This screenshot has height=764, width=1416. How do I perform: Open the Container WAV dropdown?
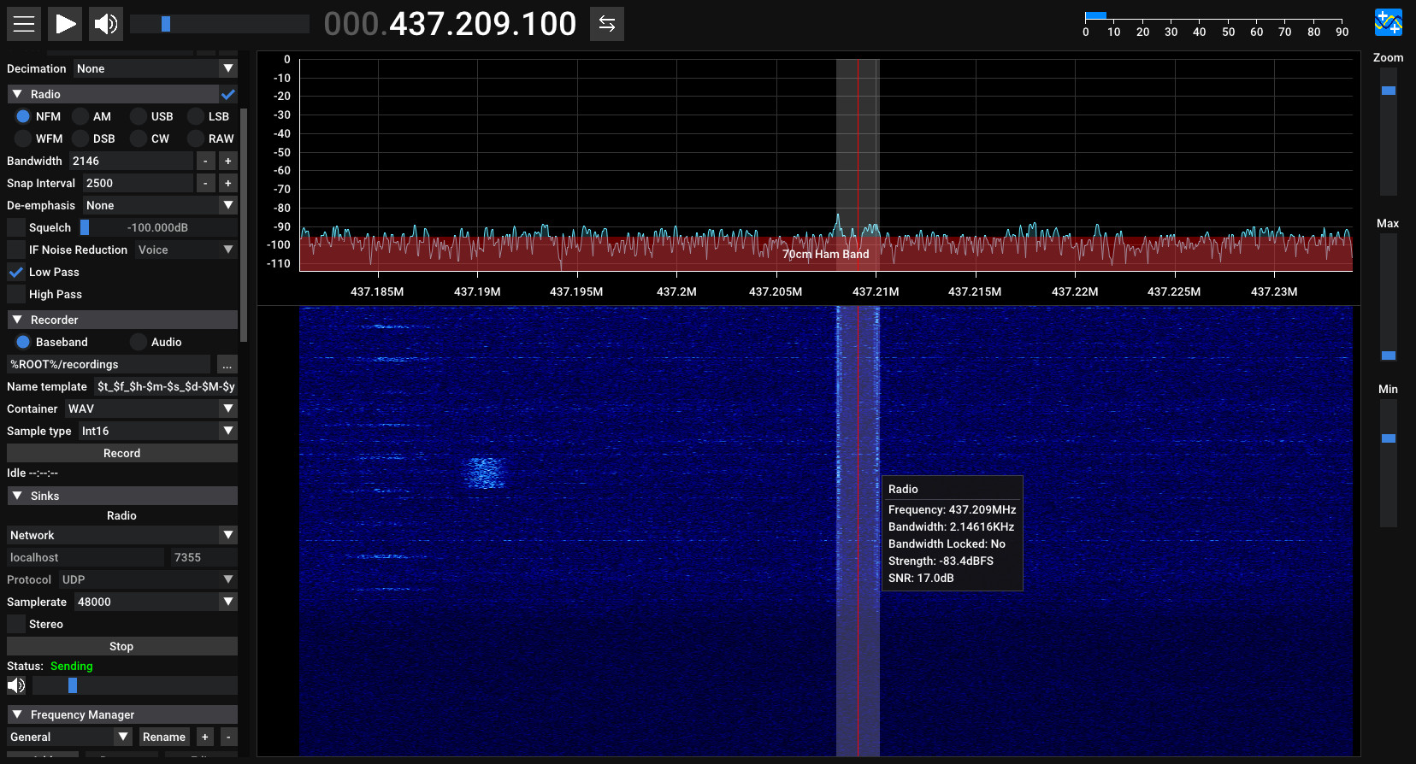pyautogui.click(x=150, y=408)
